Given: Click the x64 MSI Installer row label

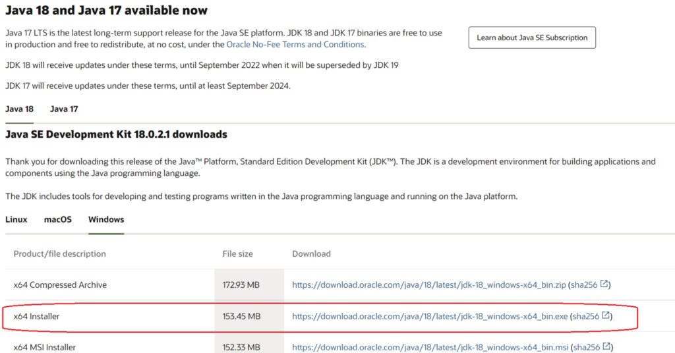Looking at the screenshot, I should 44,347.
